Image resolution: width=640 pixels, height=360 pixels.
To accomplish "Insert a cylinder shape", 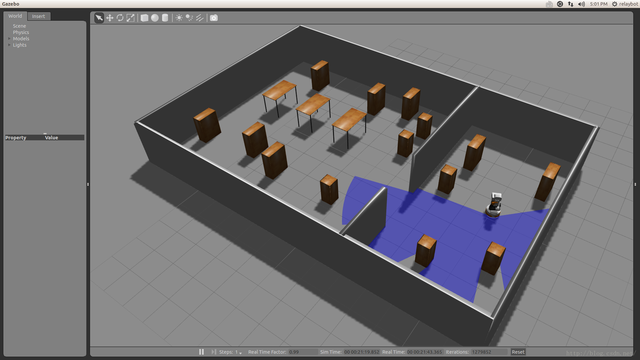I will coord(165,18).
